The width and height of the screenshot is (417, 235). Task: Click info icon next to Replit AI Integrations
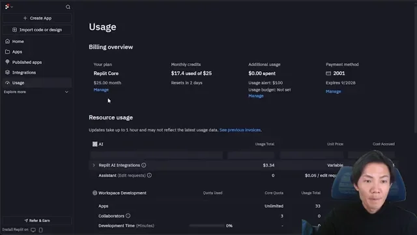tap(143, 165)
